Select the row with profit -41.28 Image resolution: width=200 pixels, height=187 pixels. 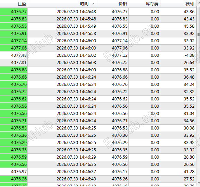pos(98,171)
